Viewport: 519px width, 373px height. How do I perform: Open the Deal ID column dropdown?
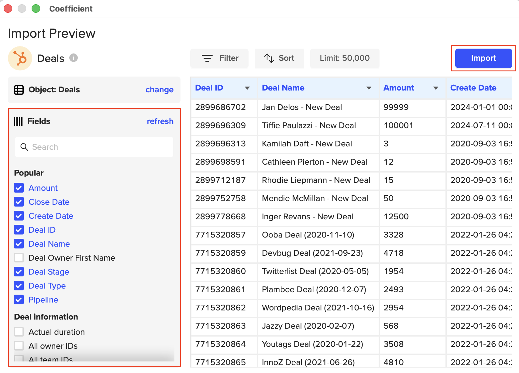247,88
